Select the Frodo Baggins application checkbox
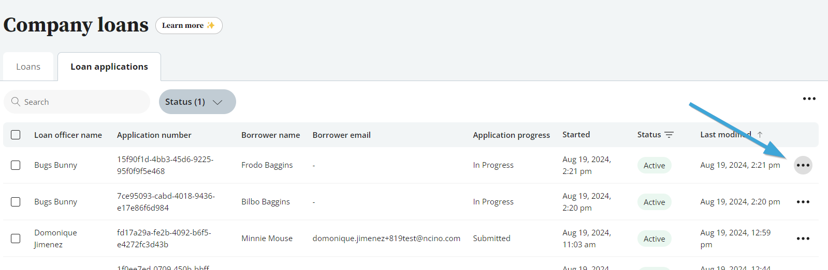 tap(16, 165)
